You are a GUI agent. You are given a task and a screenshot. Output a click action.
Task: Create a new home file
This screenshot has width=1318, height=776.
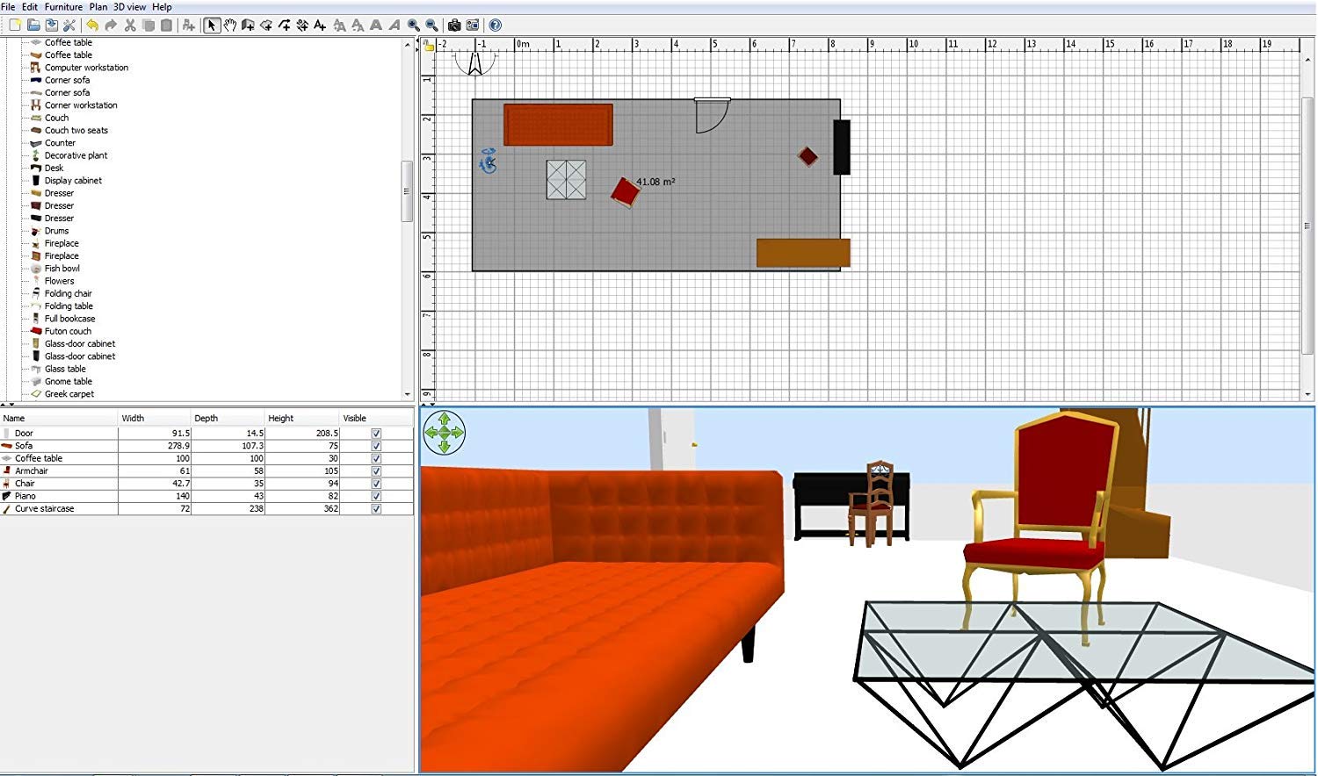coord(15,25)
